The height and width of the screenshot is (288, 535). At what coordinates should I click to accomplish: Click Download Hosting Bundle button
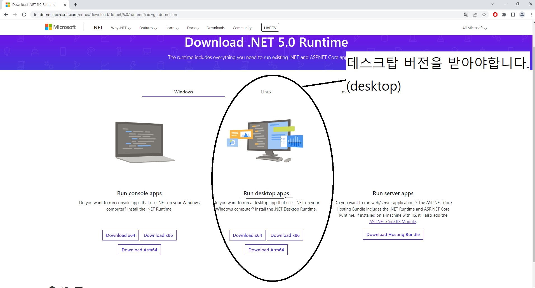(x=393, y=234)
